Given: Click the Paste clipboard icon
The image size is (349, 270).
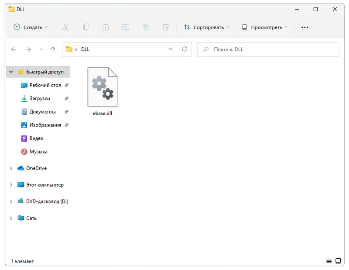Looking at the screenshot, I should coord(106,27).
